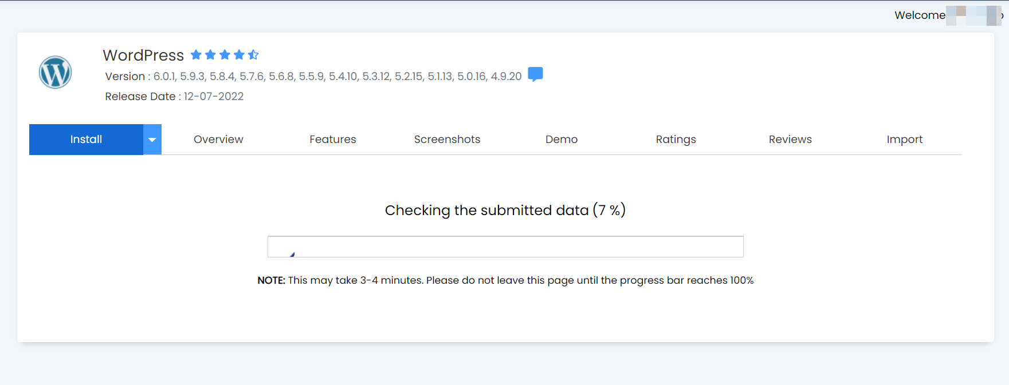View the Screenshots tab
This screenshot has height=385, width=1009.
click(x=447, y=140)
